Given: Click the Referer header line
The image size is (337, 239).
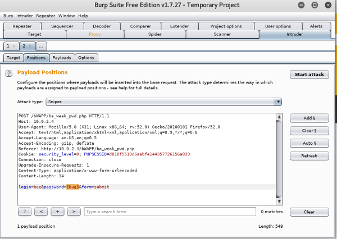Looking at the screenshot, I should tap(76, 149).
